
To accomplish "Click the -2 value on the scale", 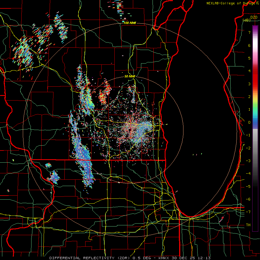I will coord(248,148).
